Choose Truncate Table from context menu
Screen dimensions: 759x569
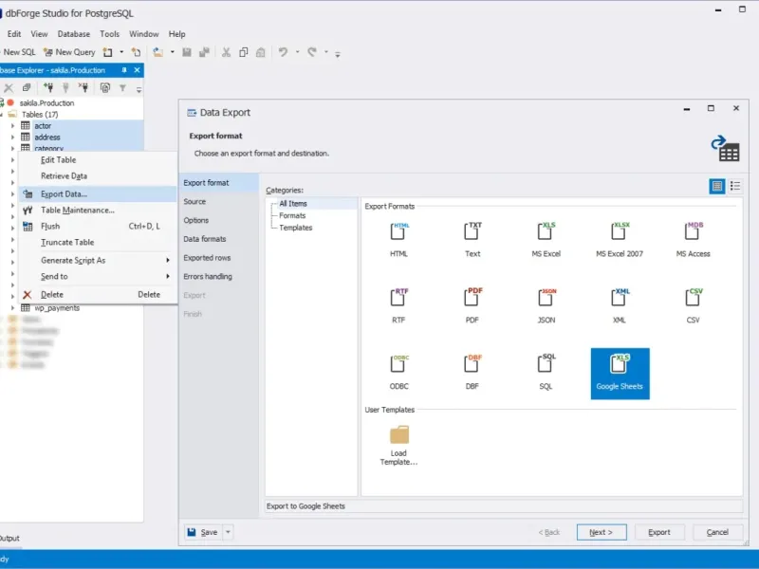point(98,243)
